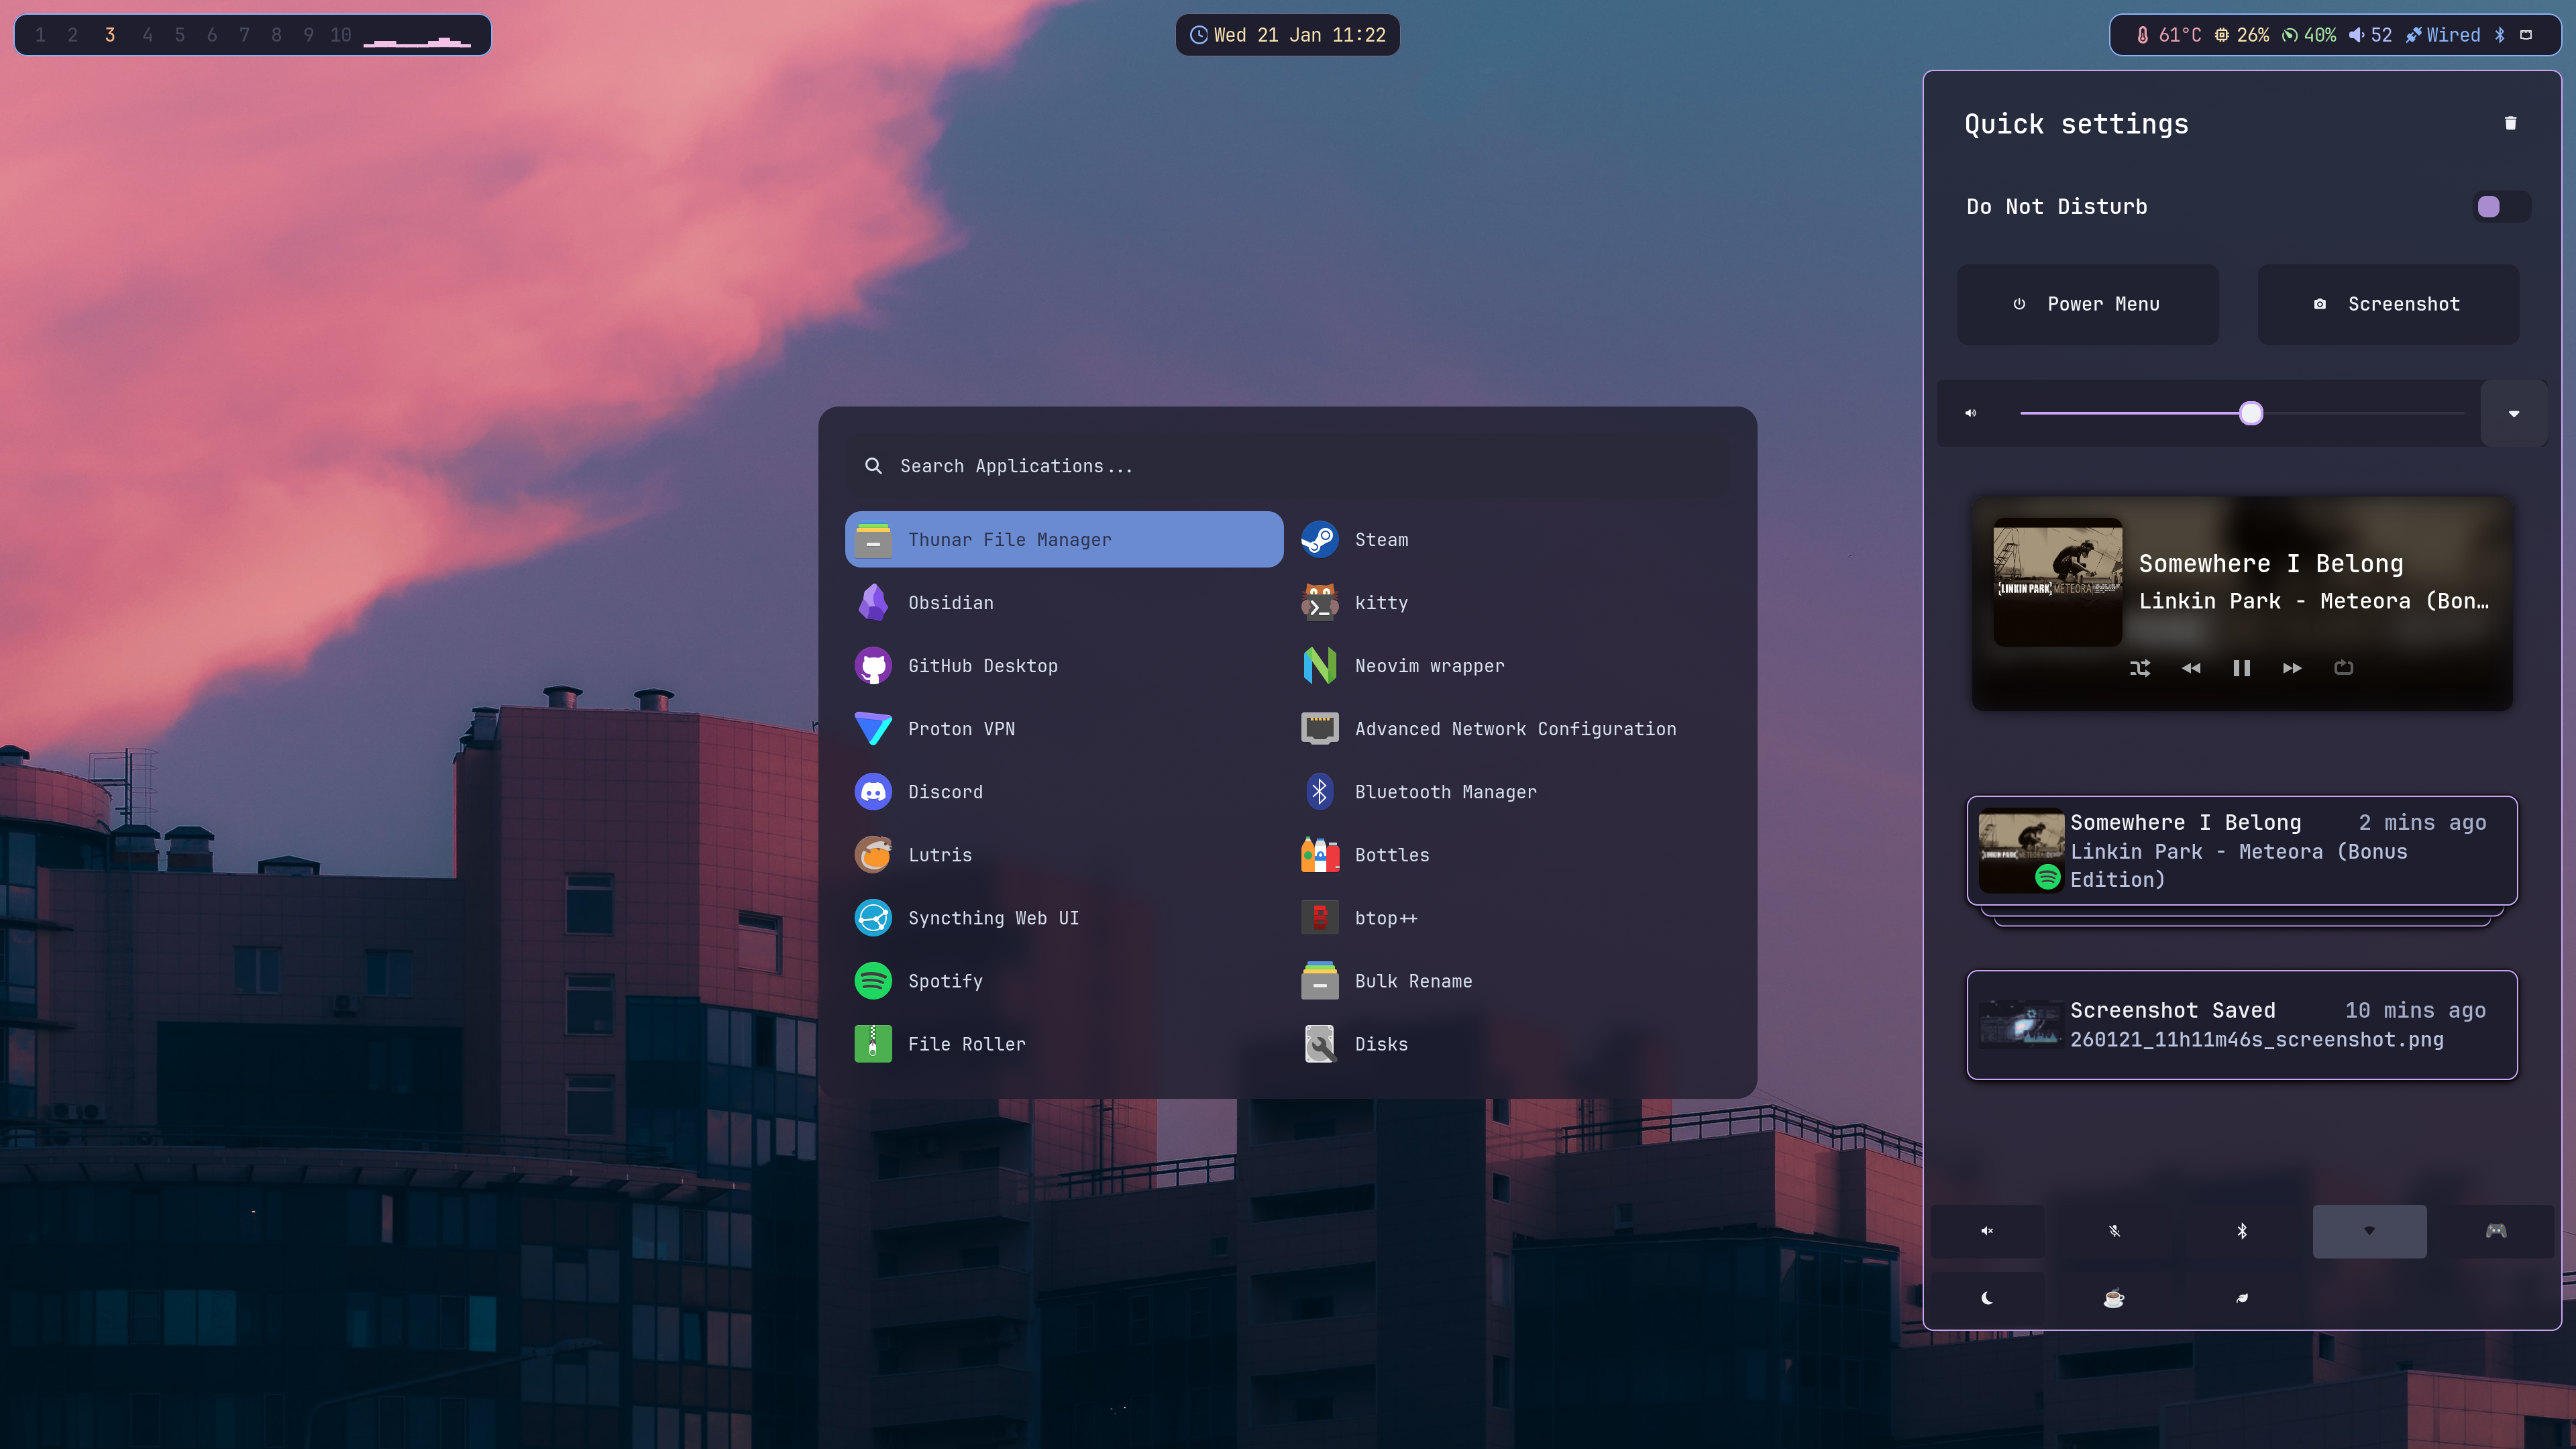Screen dimensions: 2576x1449
Task: Launch Lutris from the app list
Action: pyautogui.click(x=1064, y=855)
